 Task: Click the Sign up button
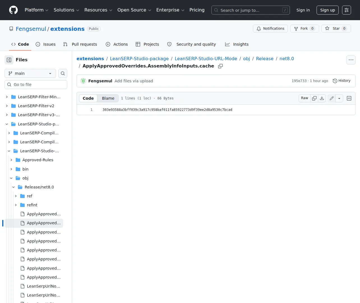(327, 10)
